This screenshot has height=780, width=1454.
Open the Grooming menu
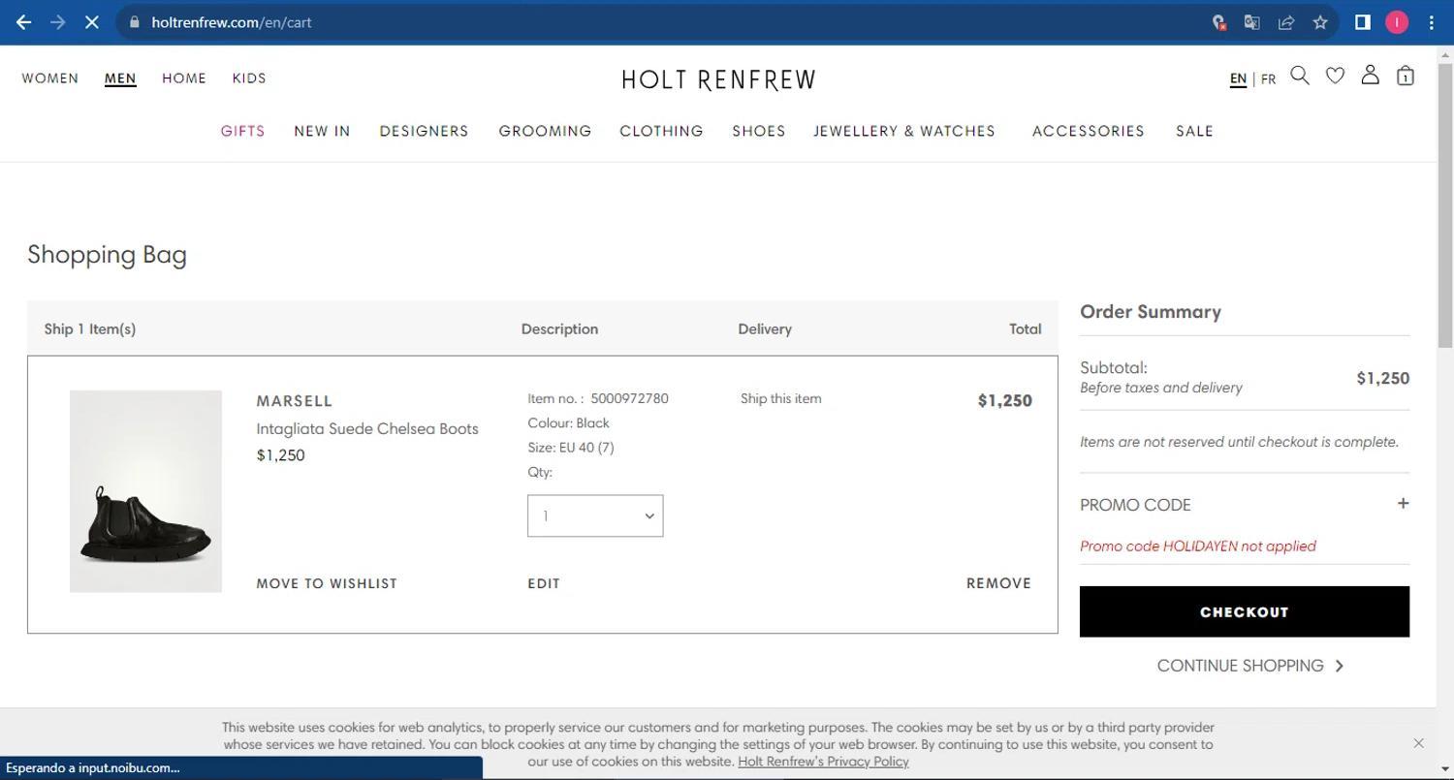545,131
